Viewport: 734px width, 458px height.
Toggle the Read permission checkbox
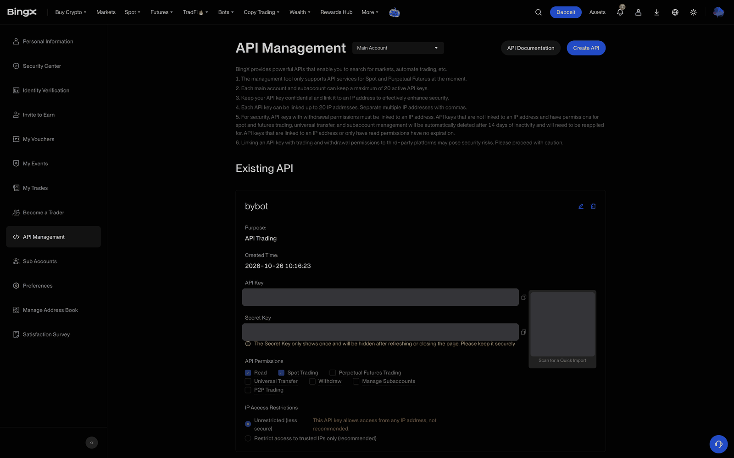(x=248, y=373)
